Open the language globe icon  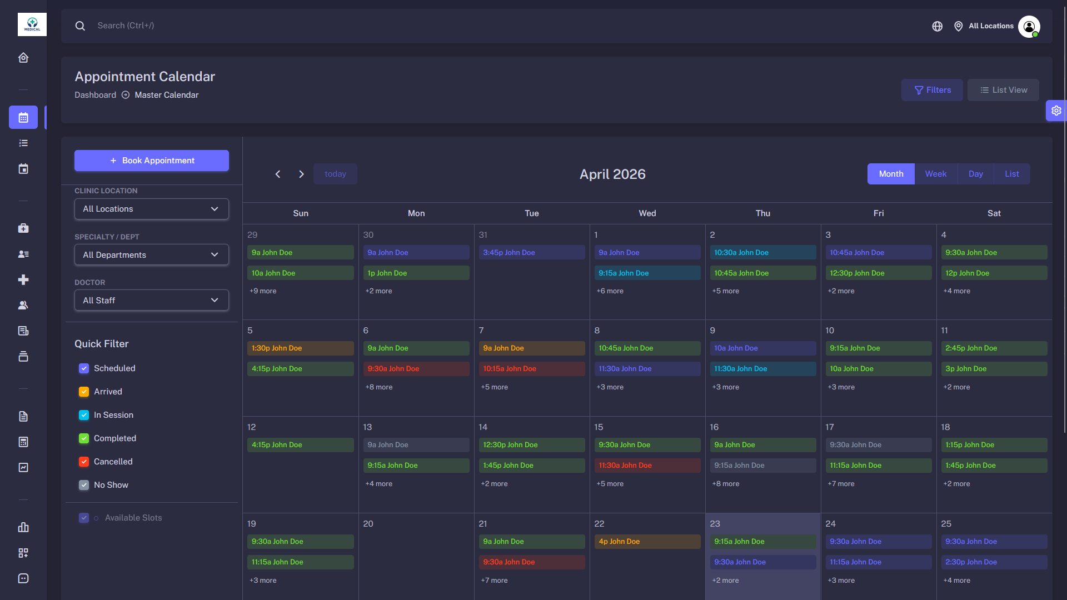tap(938, 26)
